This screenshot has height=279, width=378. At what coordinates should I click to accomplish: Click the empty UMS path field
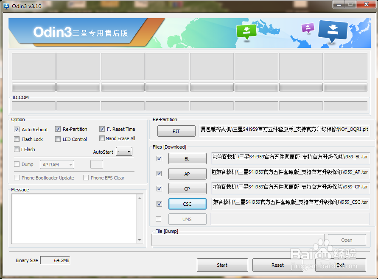pyautogui.click(x=290, y=219)
